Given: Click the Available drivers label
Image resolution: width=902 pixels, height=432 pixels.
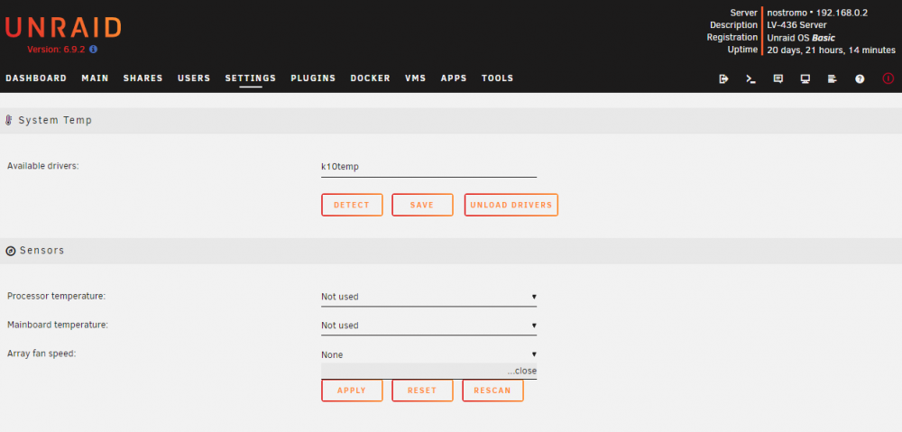Looking at the screenshot, I should coord(42,166).
